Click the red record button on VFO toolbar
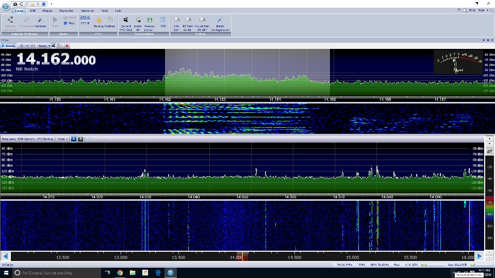The image size is (495, 278). pos(67,46)
